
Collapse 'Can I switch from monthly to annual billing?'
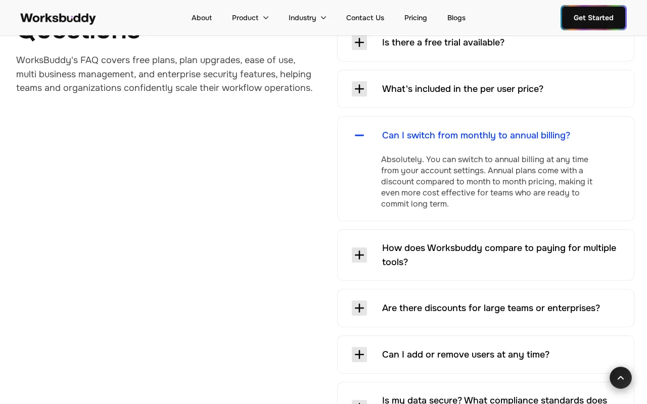(476, 135)
